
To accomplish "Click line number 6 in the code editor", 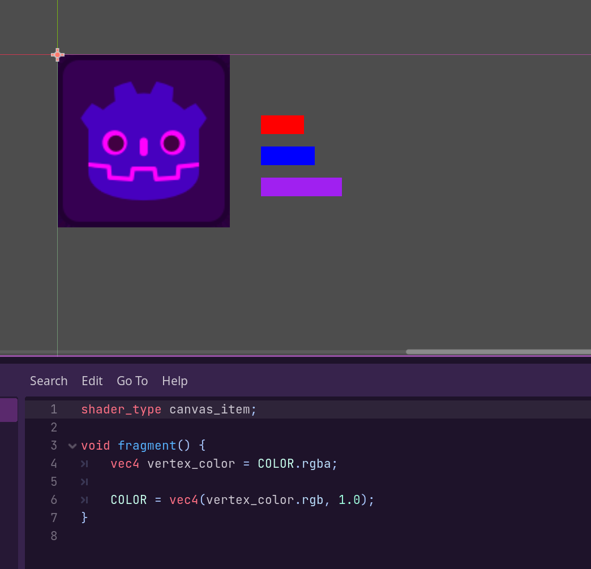I will (x=54, y=500).
